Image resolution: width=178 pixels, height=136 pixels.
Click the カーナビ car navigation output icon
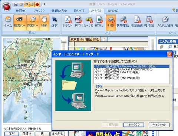click(x=88, y=22)
